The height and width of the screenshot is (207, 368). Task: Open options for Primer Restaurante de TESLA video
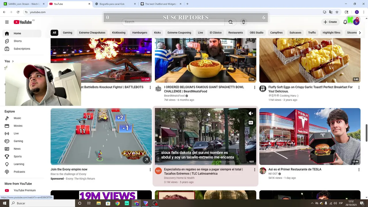click(359, 170)
